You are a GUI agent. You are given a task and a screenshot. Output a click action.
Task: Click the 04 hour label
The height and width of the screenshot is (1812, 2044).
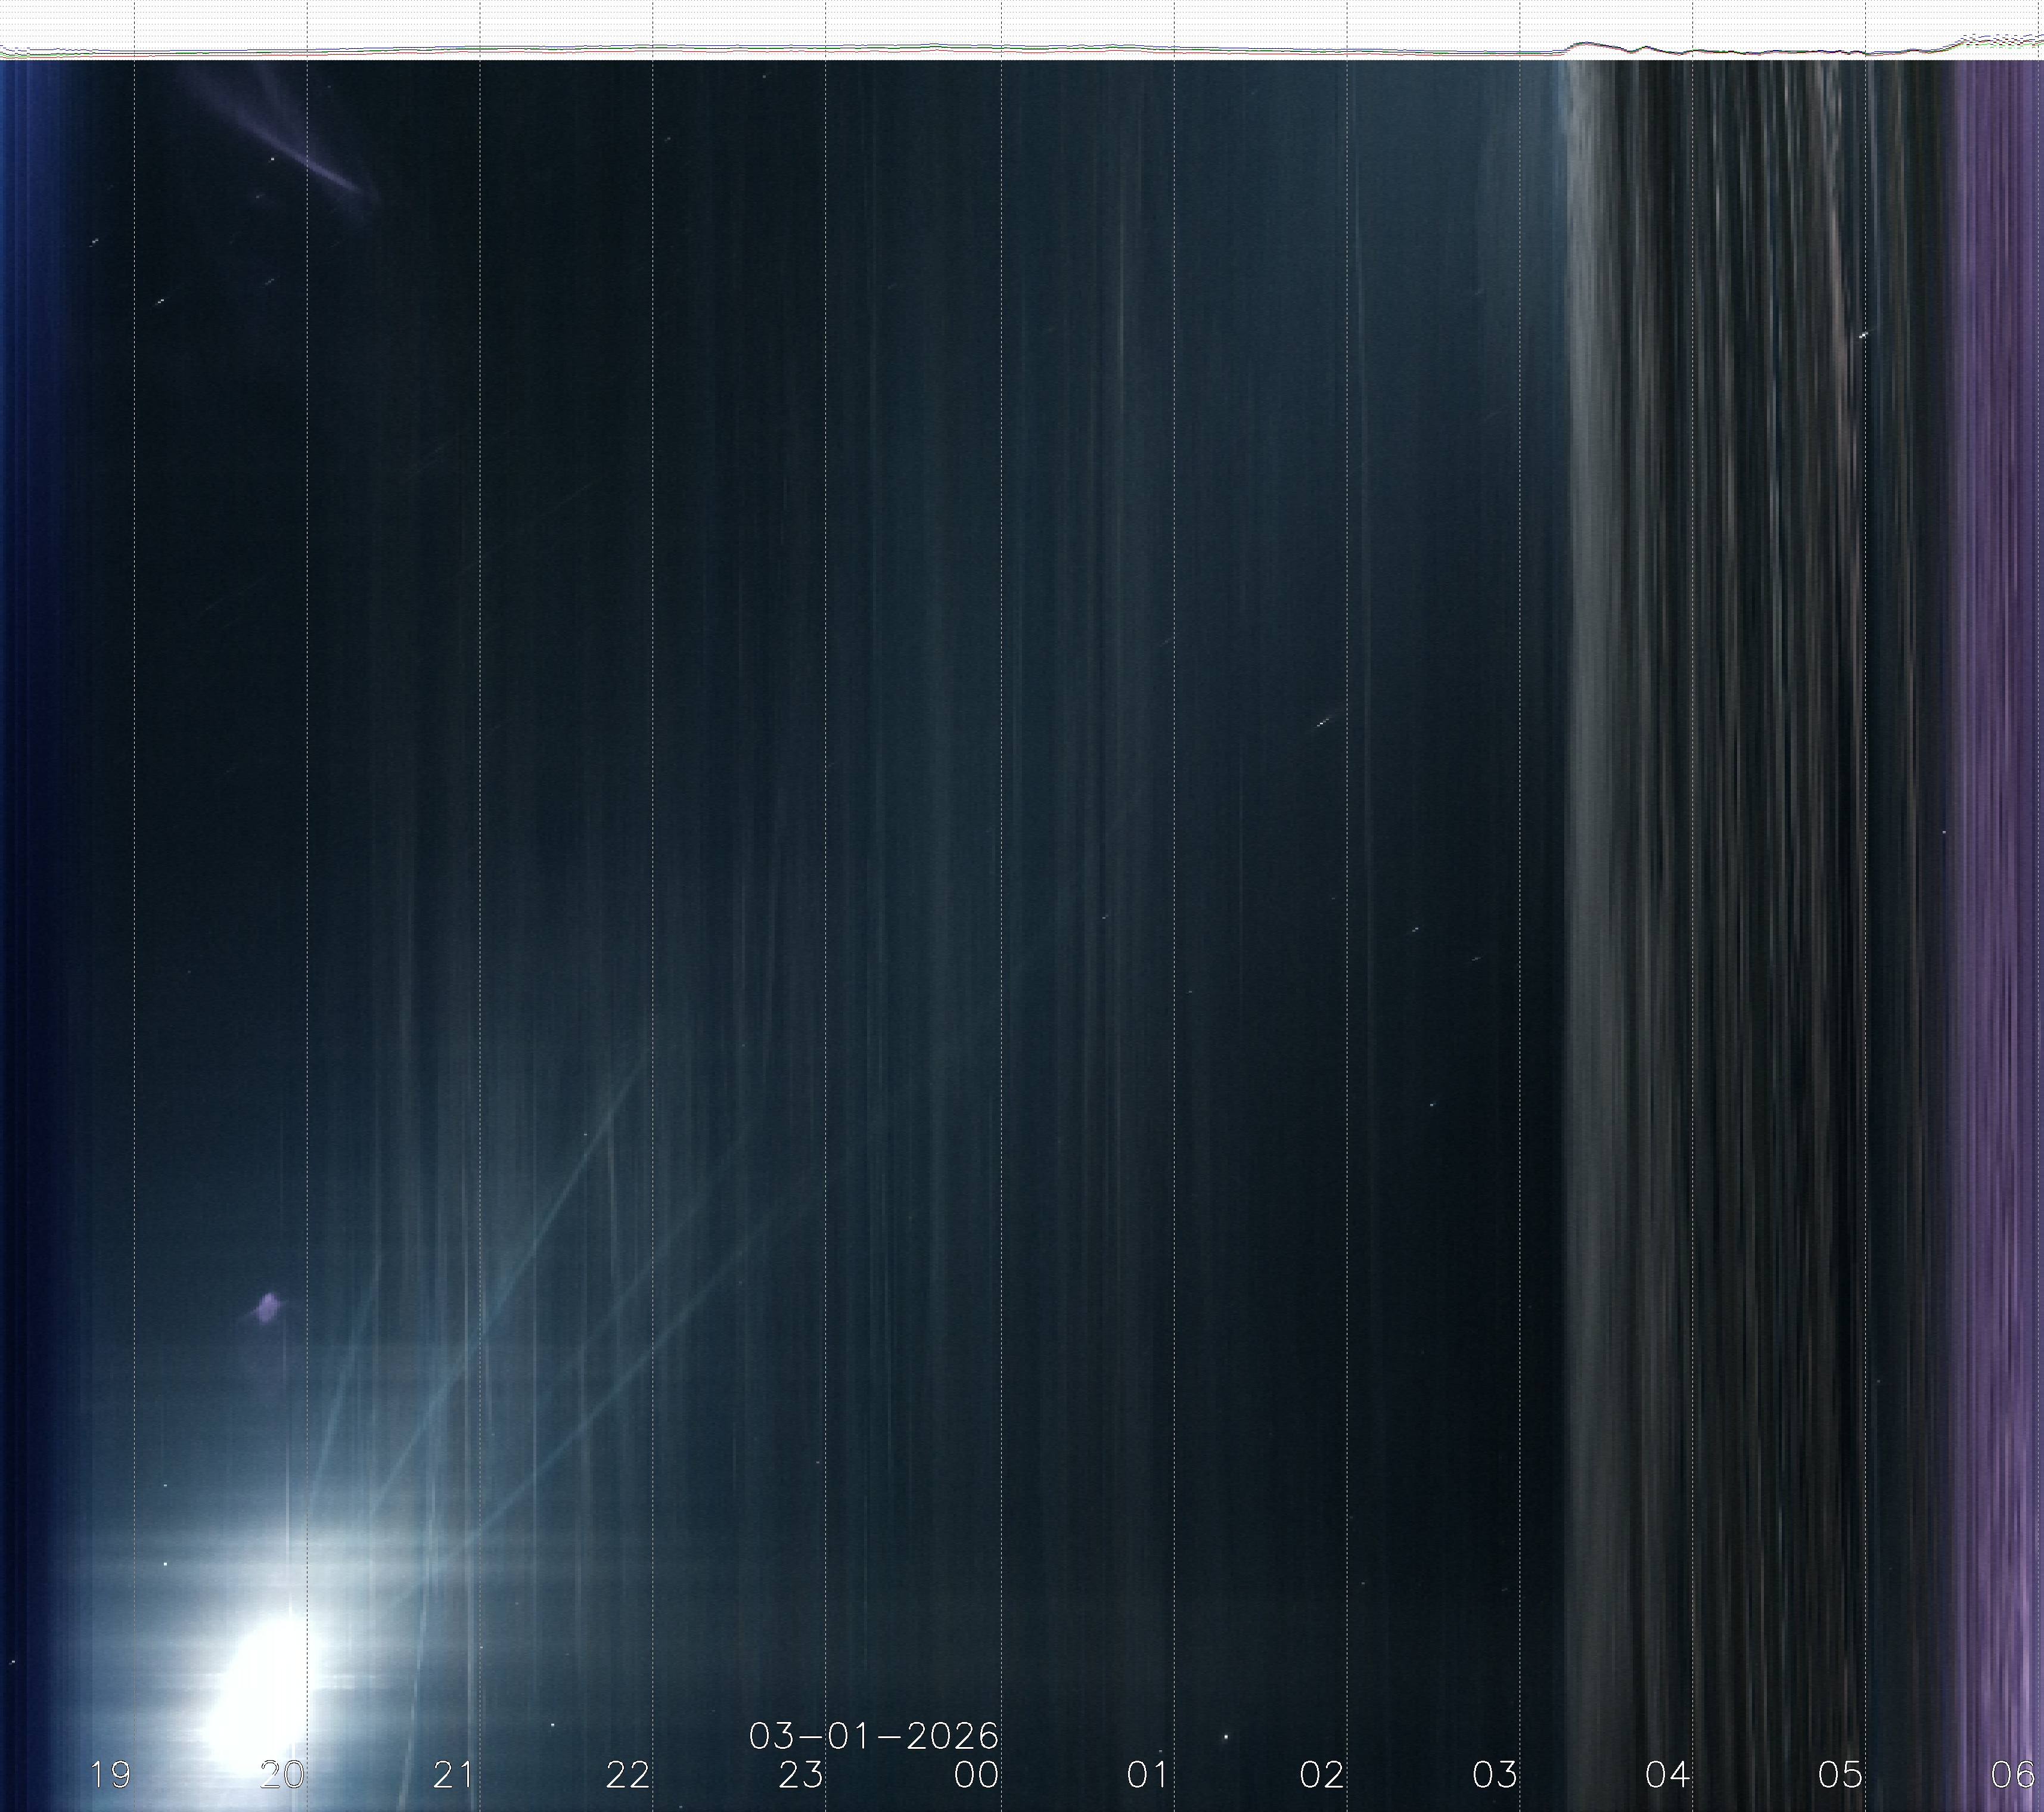pos(1667,1774)
